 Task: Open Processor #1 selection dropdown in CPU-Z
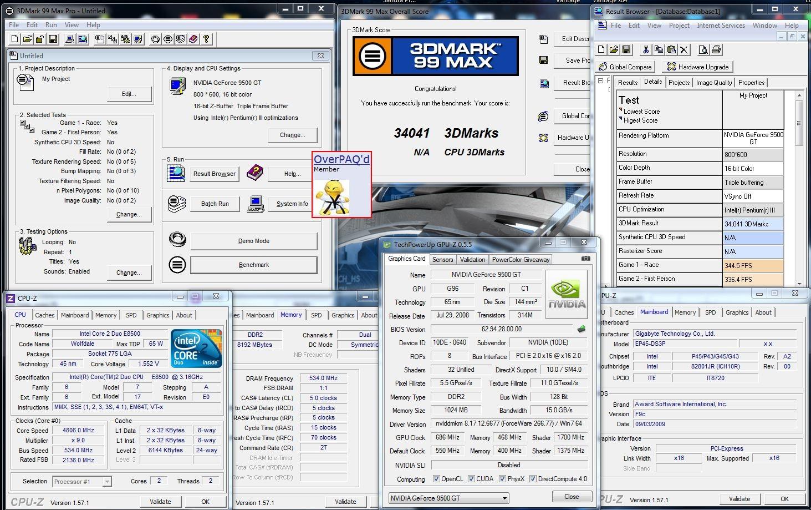82,482
